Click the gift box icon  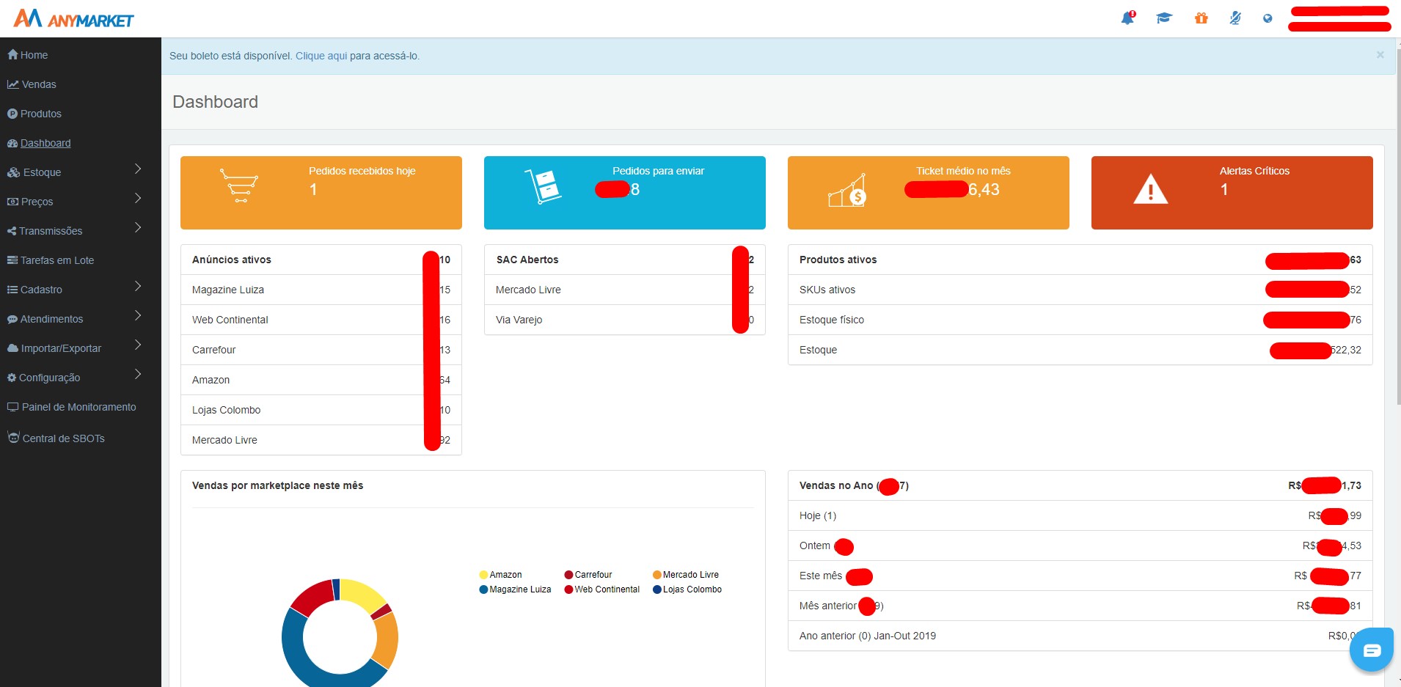1201,18
